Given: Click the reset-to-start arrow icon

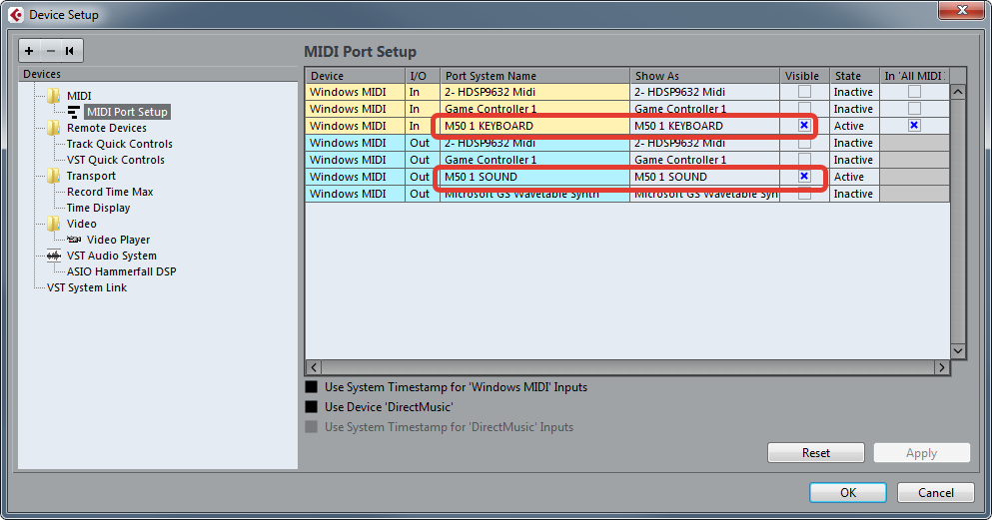Looking at the screenshot, I should (70, 51).
